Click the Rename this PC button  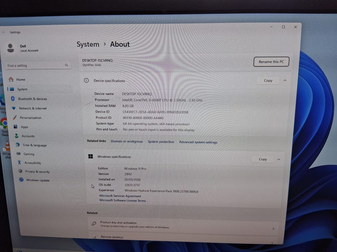click(271, 62)
